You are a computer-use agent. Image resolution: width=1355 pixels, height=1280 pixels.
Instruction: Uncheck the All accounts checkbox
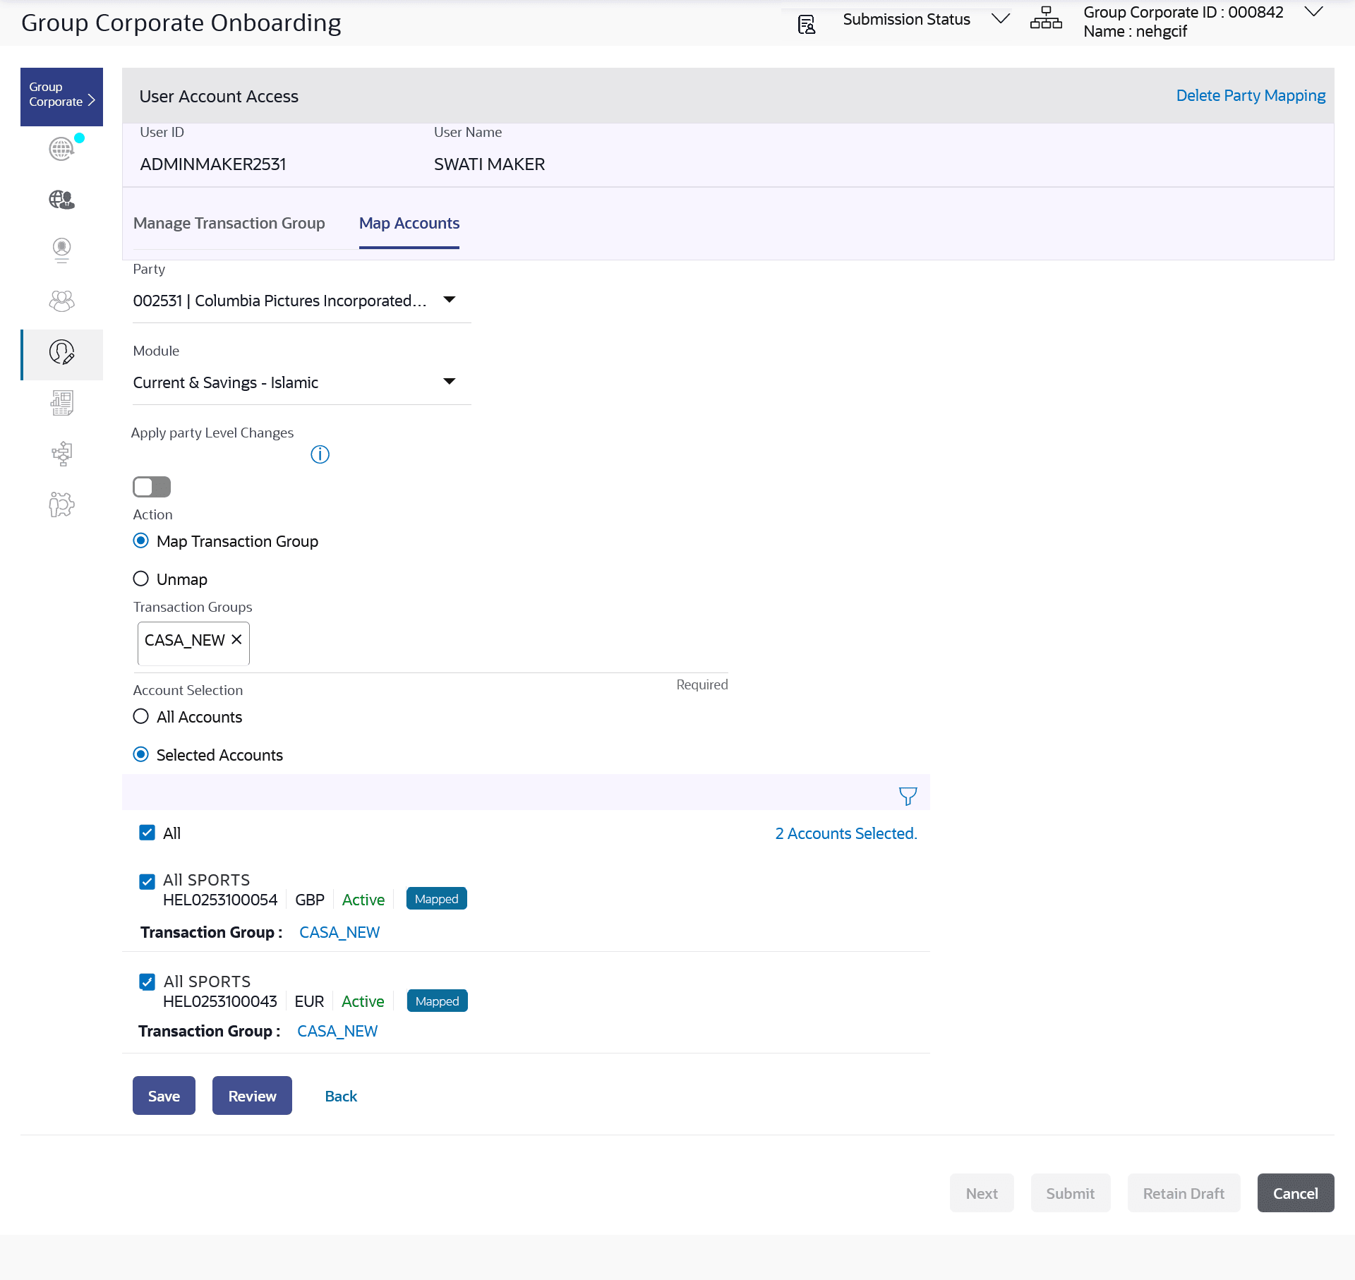147,833
